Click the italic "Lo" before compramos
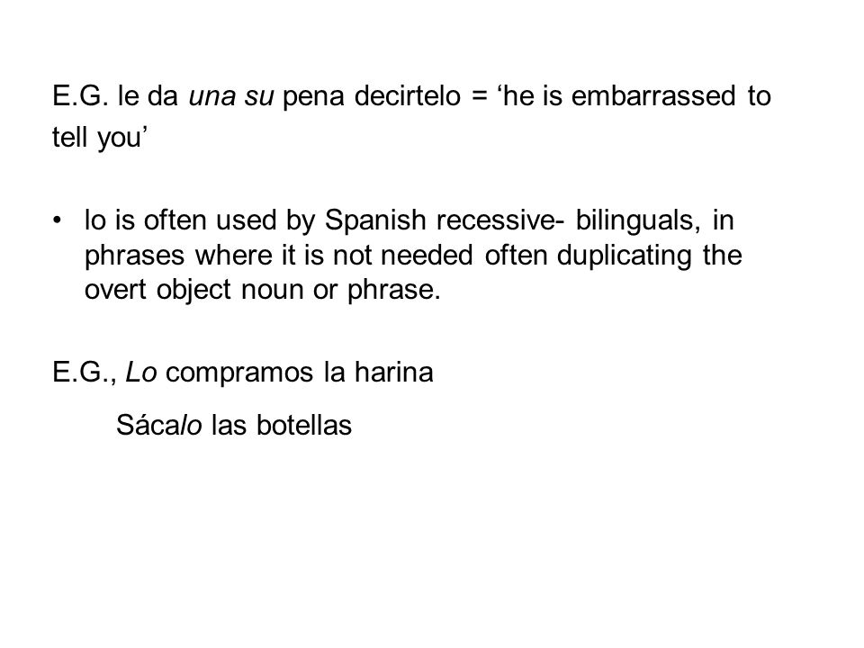 tap(141, 373)
